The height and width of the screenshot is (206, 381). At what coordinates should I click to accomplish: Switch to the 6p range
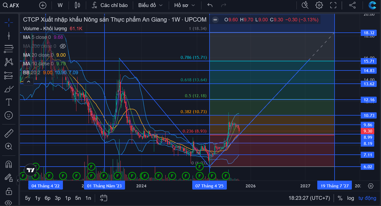tap(48, 198)
